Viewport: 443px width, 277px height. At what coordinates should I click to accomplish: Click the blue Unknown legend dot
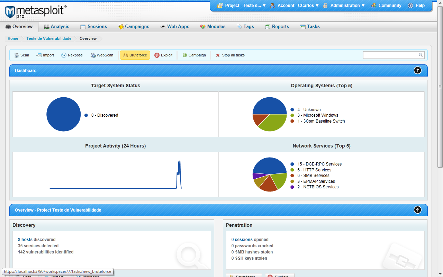tap(292, 110)
